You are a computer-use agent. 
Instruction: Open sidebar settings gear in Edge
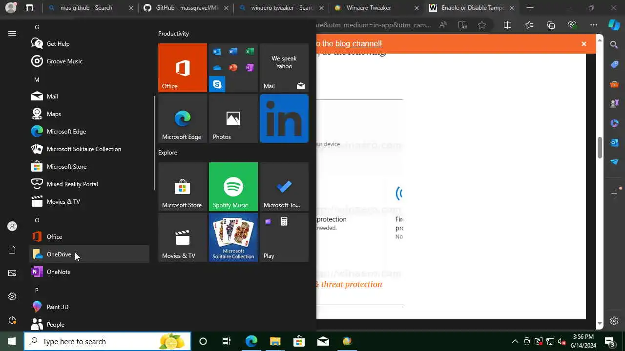pyautogui.click(x=614, y=321)
